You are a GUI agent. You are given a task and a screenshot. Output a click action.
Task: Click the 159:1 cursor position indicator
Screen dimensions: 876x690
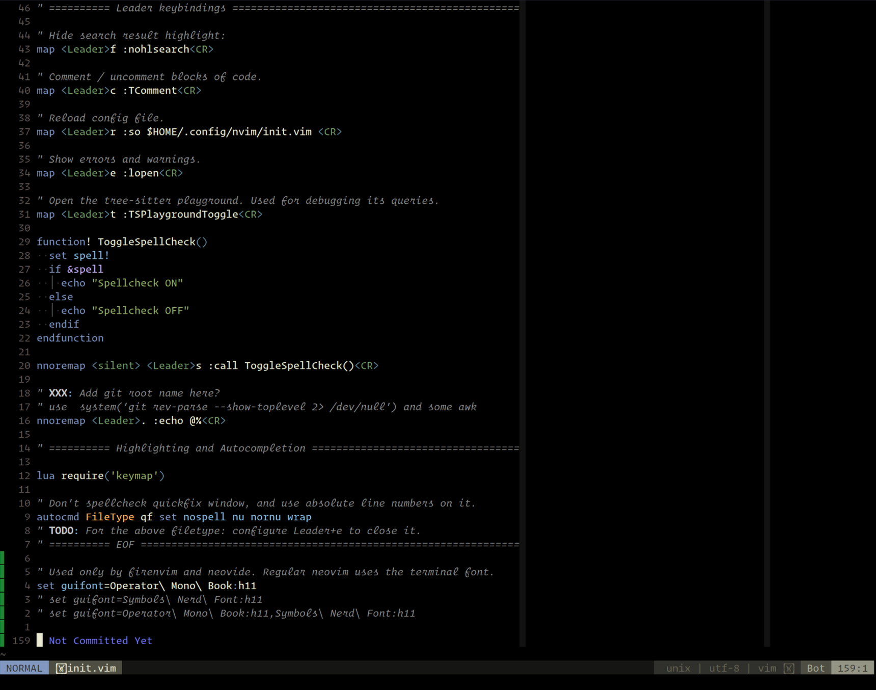pos(853,668)
